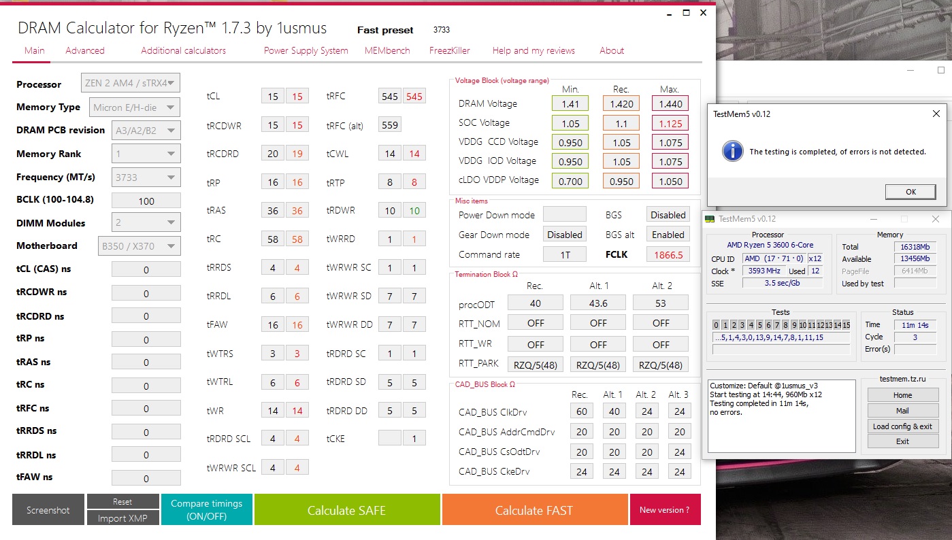Viewport: 952px width, 540px height.
Task: Open the Frequency (MT/s) dropdown
Action: tap(146, 177)
